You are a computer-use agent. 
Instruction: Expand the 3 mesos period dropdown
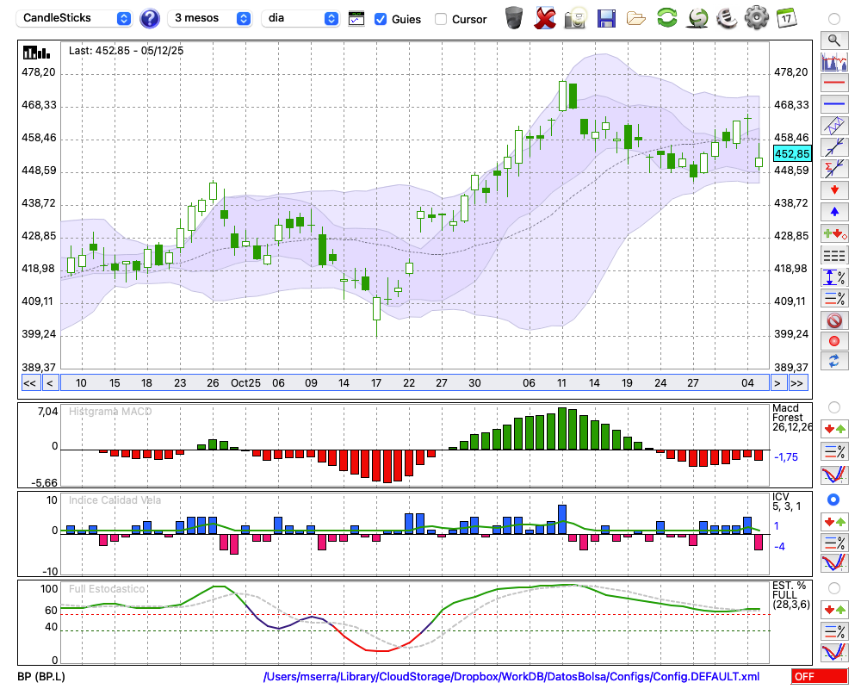(x=211, y=18)
